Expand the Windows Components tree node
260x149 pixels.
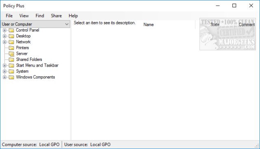coord(4,77)
